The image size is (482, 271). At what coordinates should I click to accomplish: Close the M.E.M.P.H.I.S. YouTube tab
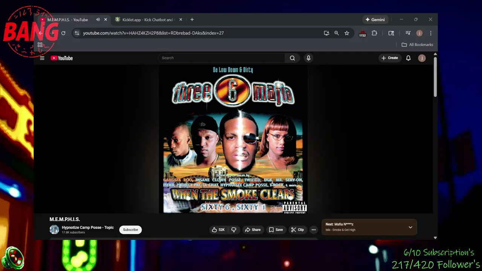tap(105, 20)
